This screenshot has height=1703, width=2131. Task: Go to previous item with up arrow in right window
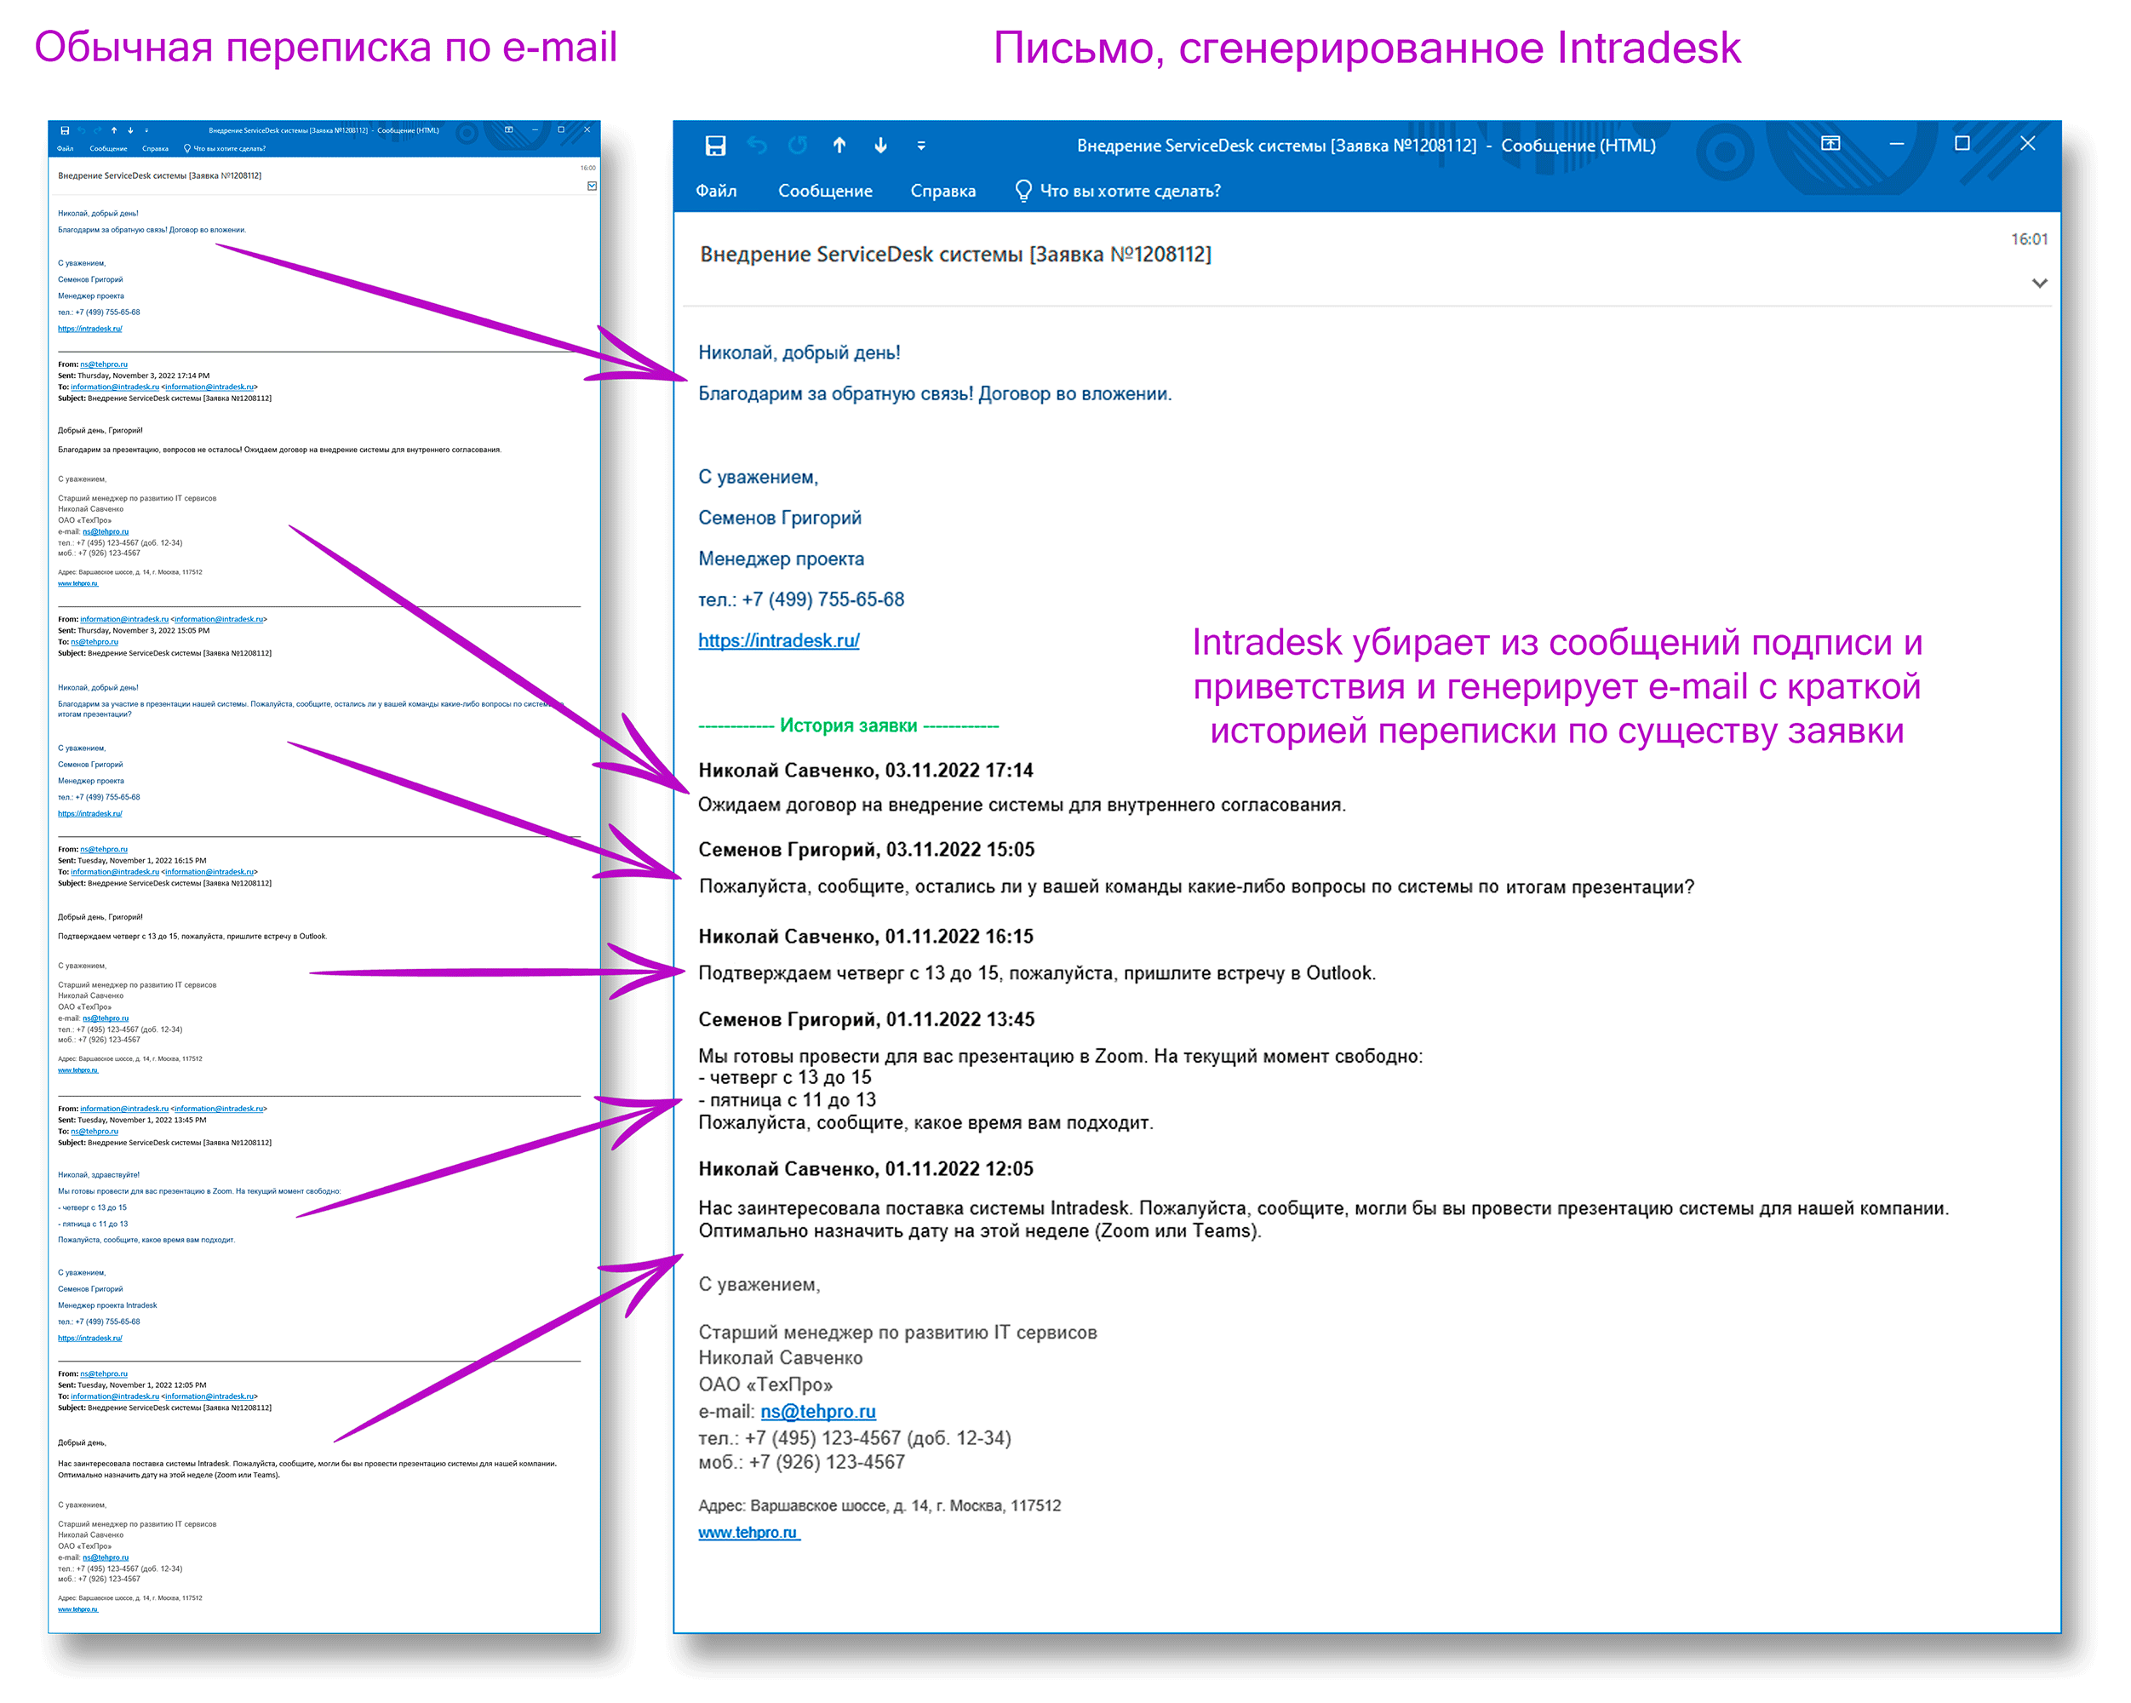839,146
